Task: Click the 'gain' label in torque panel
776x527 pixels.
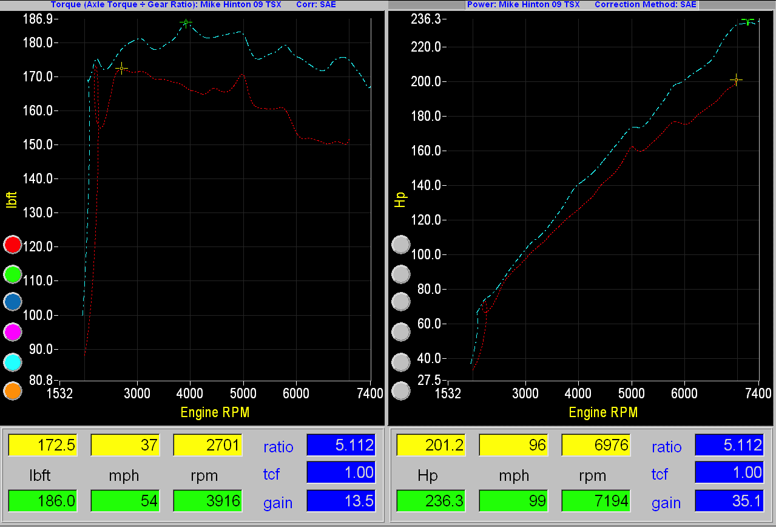Action: click(278, 503)
